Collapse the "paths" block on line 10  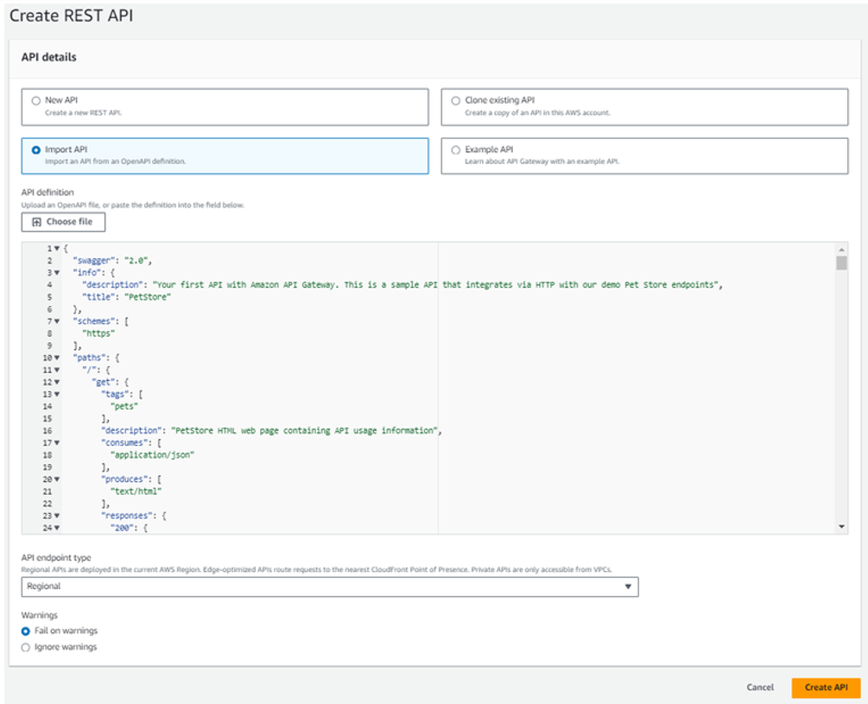tap(56, 358)
